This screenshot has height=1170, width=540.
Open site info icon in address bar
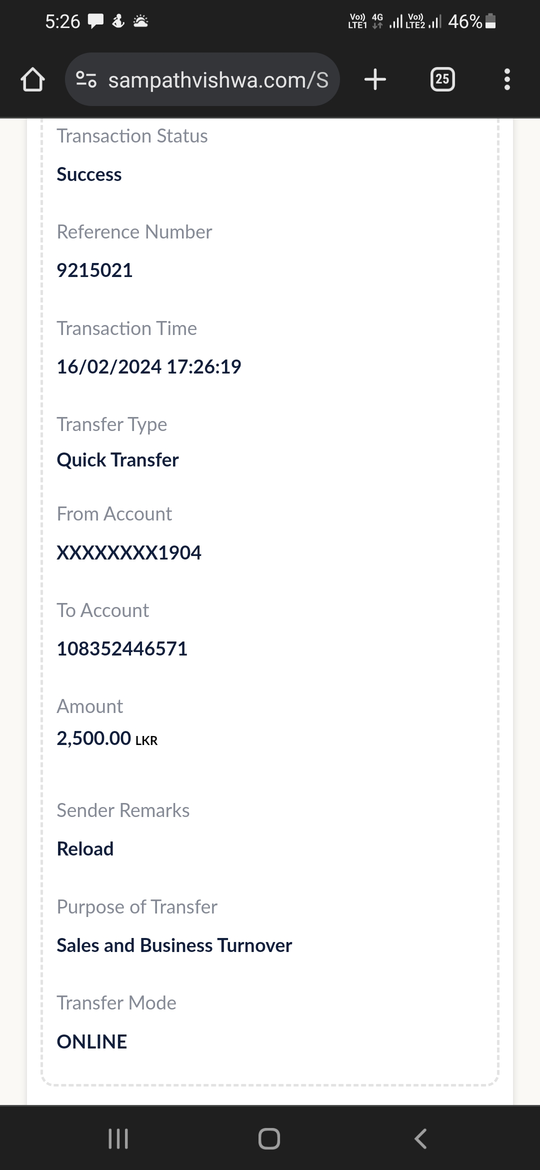point(86,79)
